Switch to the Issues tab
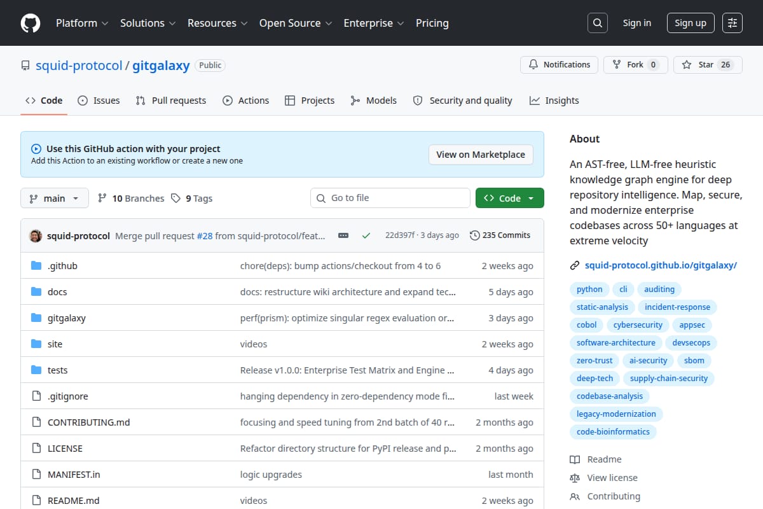Image resolution: width=763 pixels, height=509 pixels. (99, 101)
